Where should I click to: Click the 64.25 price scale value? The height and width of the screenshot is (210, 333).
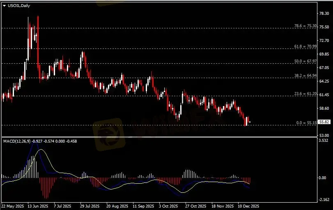pos(324,81)
